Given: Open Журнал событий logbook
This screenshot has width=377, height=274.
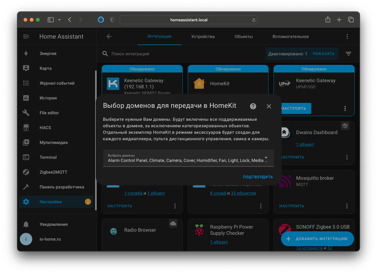Looking at the screenshot, I should (x=56, y=83).
